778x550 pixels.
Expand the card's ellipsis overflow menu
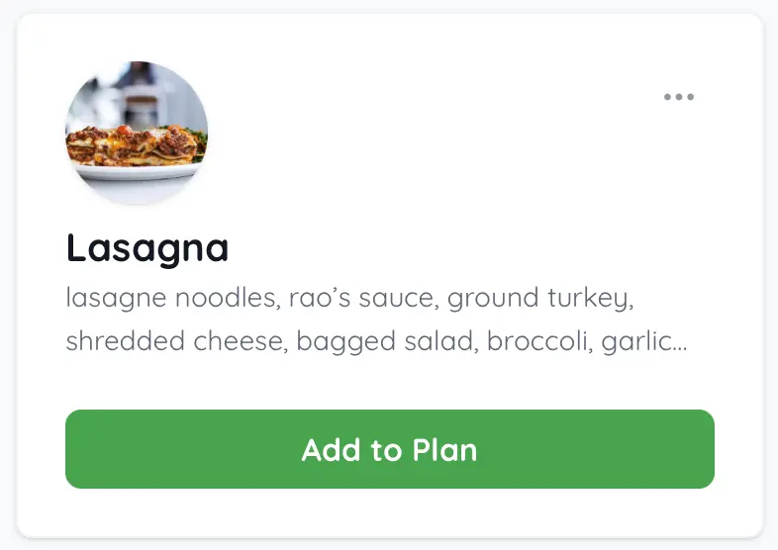click(x=679, y=97)
